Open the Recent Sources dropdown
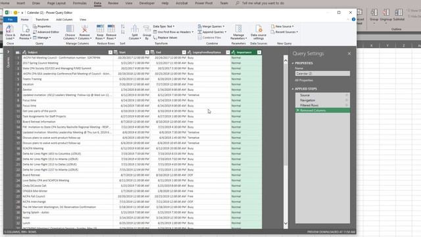The height and width of the screenshot is (237, 421). (x=284, y=32)
